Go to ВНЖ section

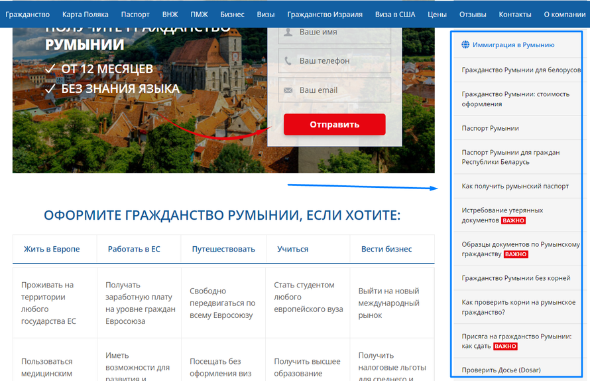pos(170,15)
